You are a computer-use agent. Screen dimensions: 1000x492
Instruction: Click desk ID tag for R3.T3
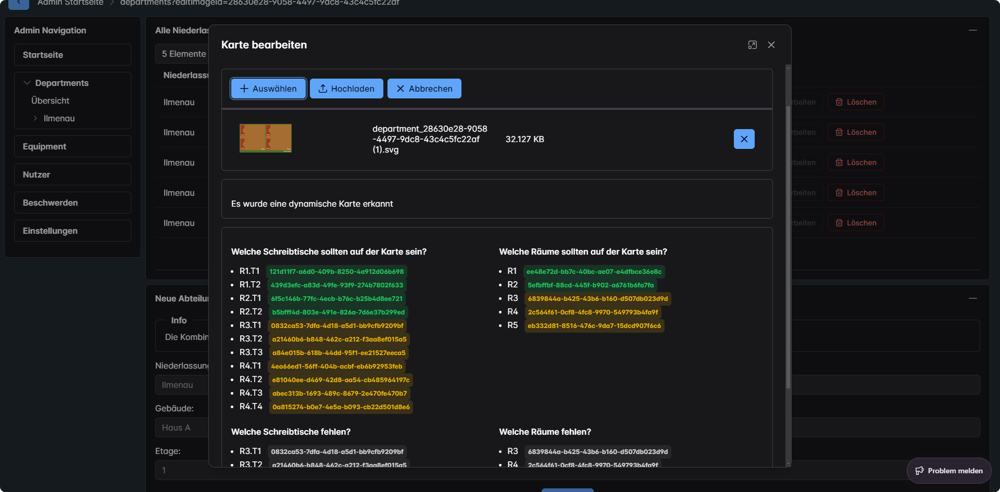point(339,352)
